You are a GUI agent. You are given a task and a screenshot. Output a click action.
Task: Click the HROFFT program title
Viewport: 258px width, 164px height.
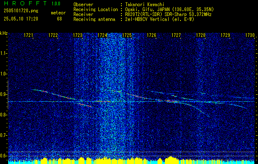tap(25, 3)
